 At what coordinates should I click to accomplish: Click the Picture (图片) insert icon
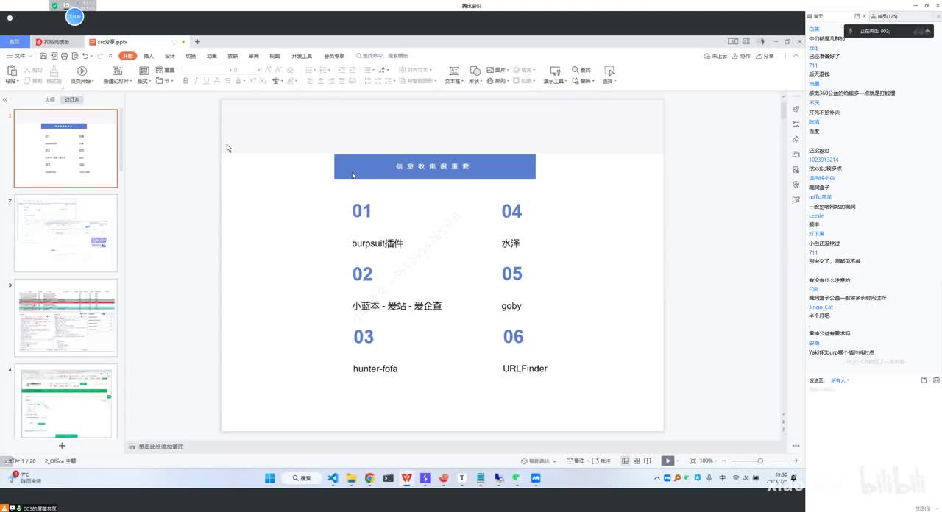[491, 70]
